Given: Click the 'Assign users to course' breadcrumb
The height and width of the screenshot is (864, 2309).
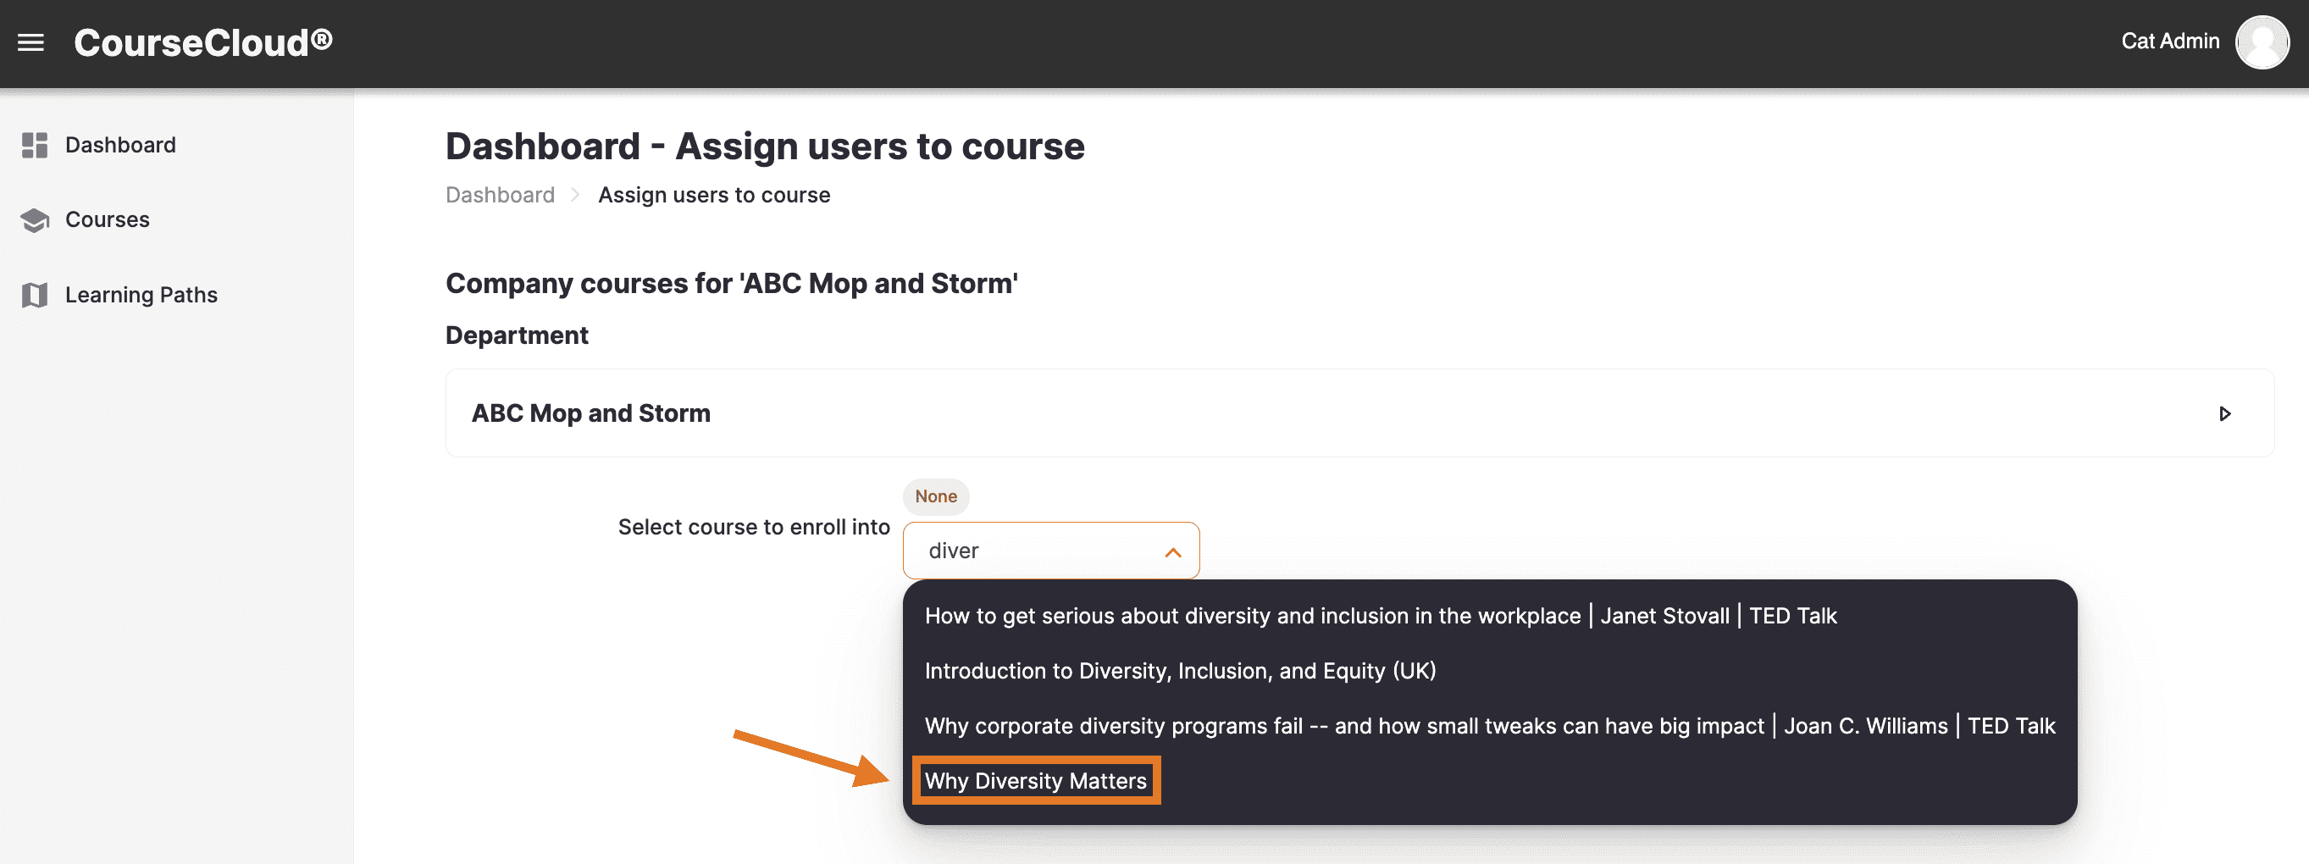Looking at the screenshot, I should [x=713, y=196].
